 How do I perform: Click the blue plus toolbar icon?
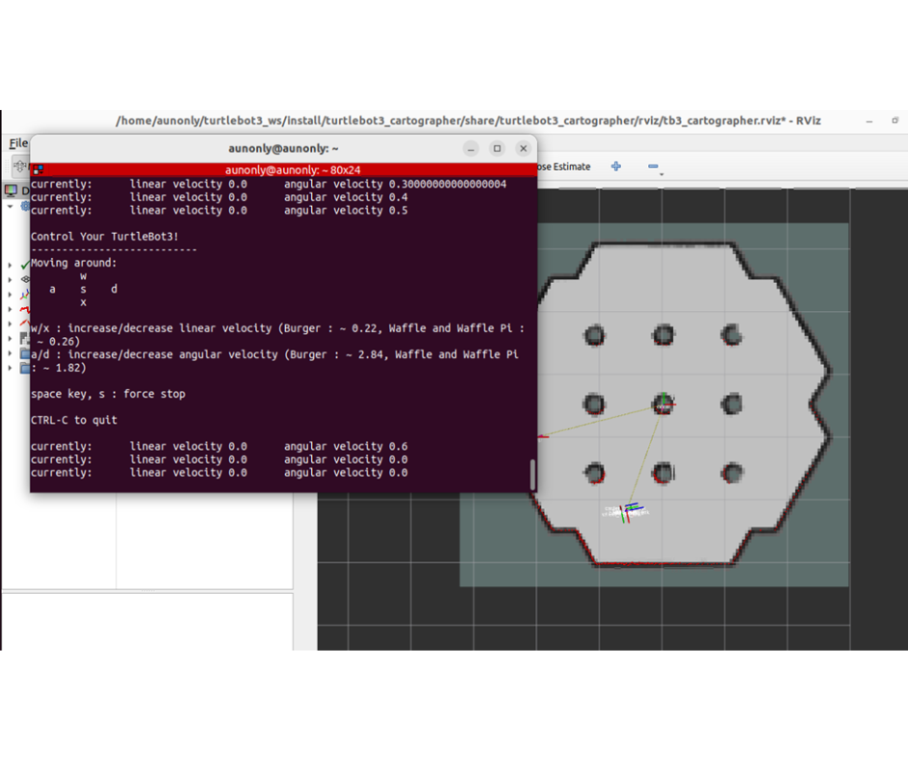[615, 166]
